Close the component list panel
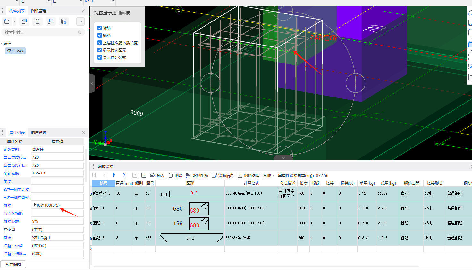 coord(83,11)
